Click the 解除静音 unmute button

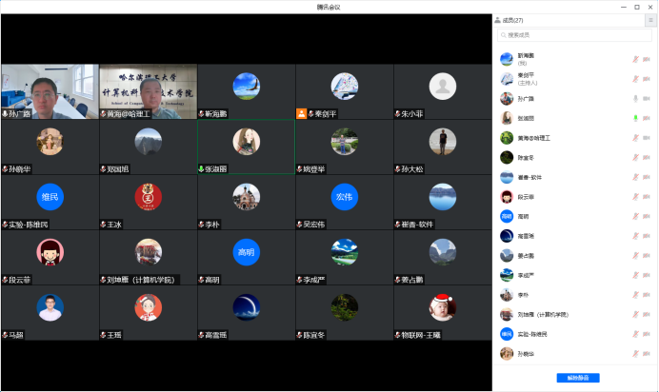(578, 378)
